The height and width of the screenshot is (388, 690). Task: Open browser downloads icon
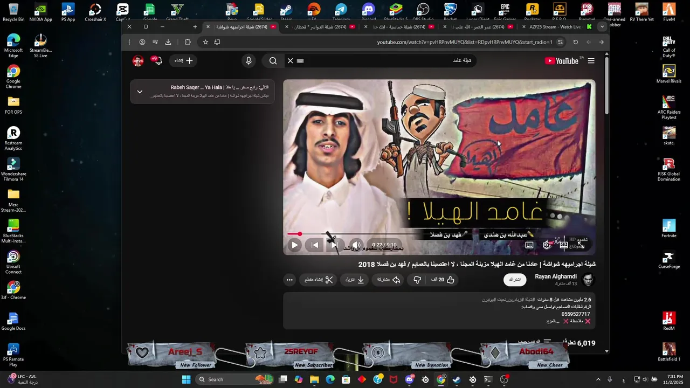point(168,42)
